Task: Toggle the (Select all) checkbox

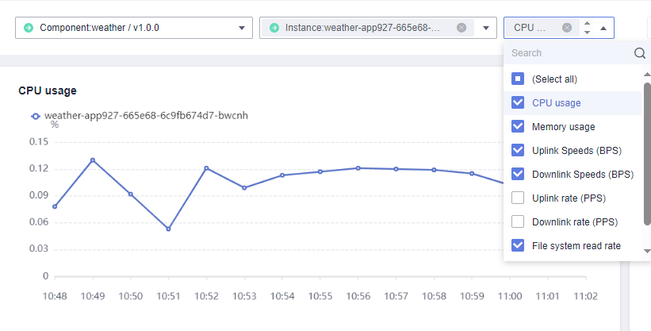Action: point(518,79)
